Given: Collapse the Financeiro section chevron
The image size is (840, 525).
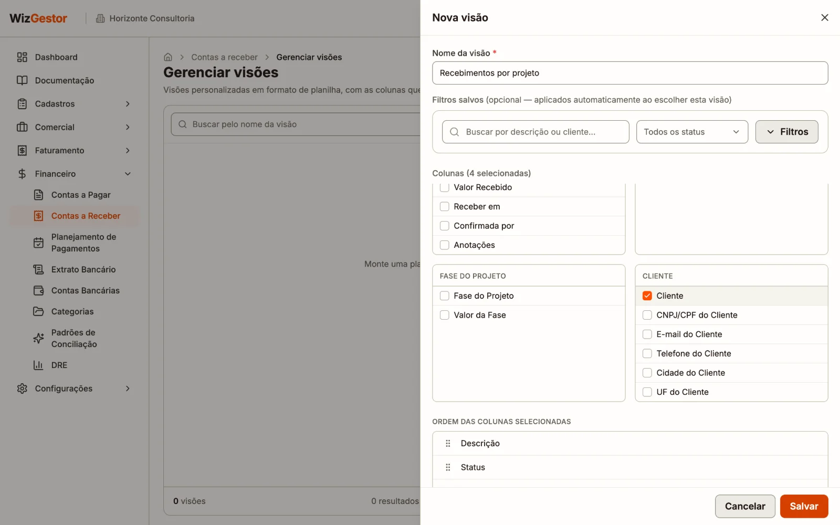Looking at the screenshot, I should coord(128,174).
